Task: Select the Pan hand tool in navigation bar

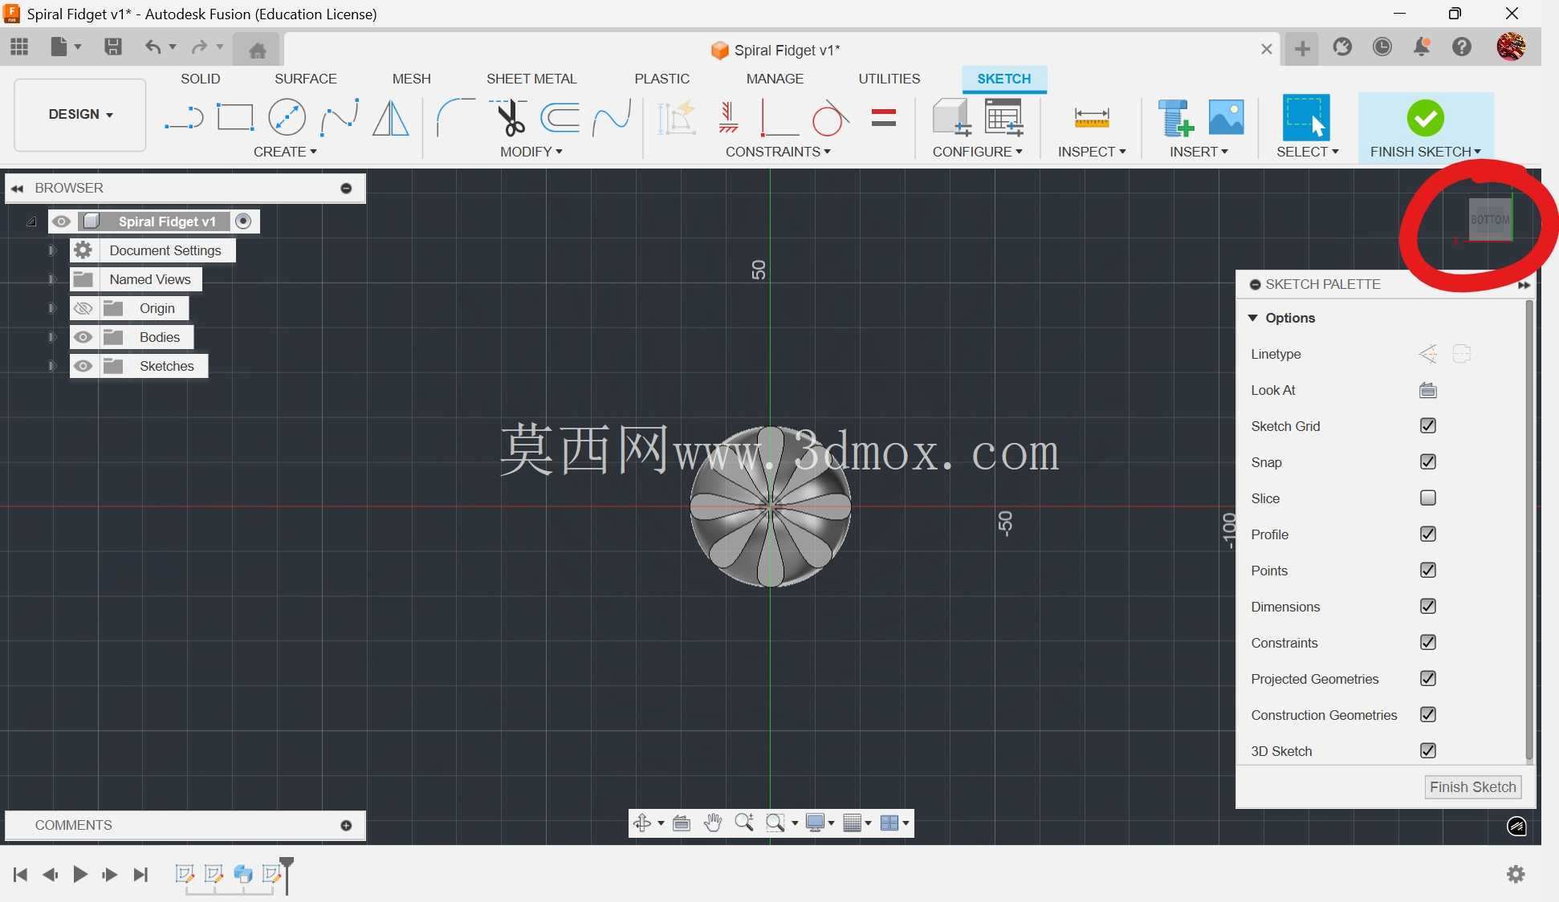Action: 712,823
